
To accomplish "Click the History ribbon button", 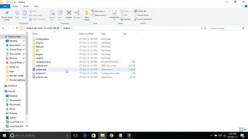I will click(x=126, y=19).
